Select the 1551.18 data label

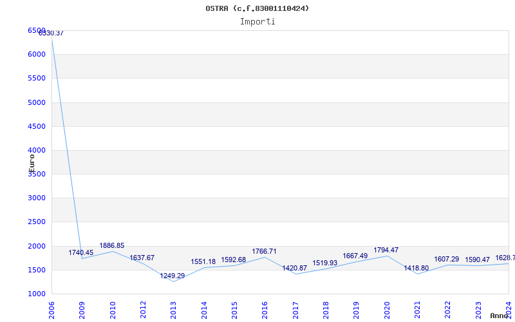203,261
